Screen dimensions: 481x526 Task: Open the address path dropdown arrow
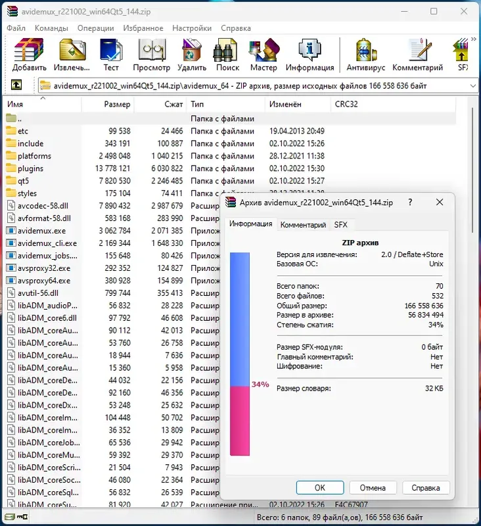coord(472,86)
